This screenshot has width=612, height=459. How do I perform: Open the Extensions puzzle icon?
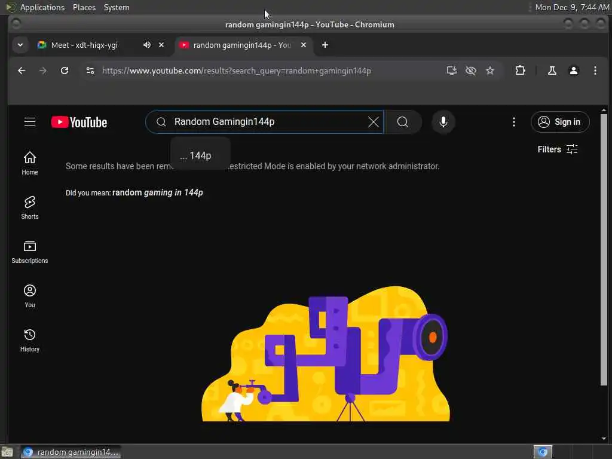tap(520, 71)
